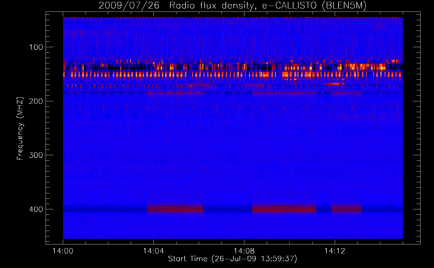Click the third red patch near 400 MHz around 14:12
The width and height of the screenshot is (434, 268).
tap(346, 209)
